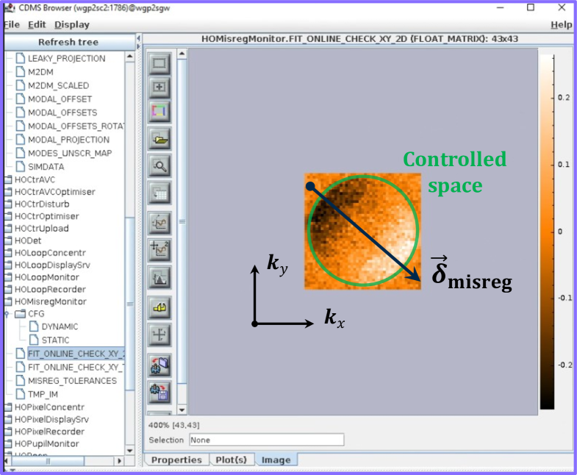The height and width of the screenshot is (475, 577).
Task: Select the HOCtrAVCOptimiser tree node
Action: tap(55, 192)
